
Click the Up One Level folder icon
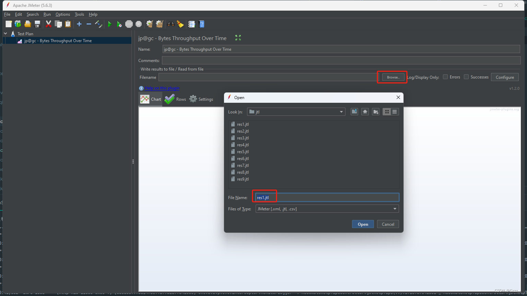[x=354, y=111]
